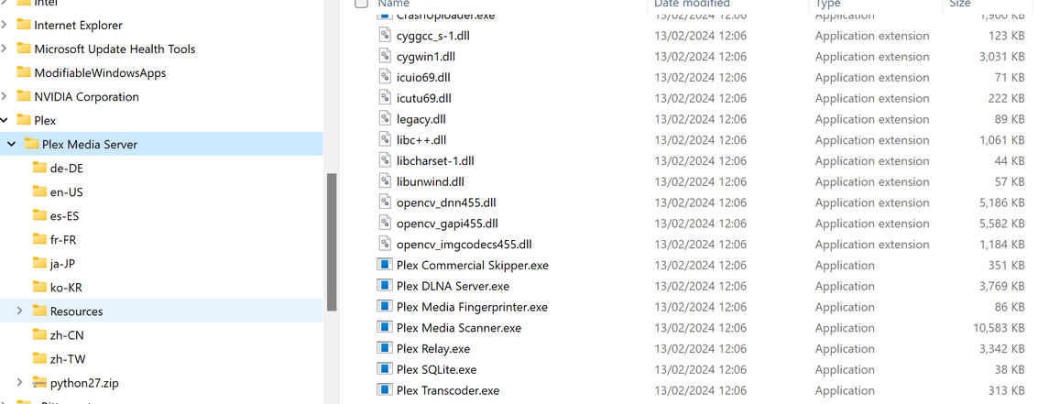The image size is (1038, 404).
Task: Click the Plex SQLite.exe file icon
Action: pos(385,369)
